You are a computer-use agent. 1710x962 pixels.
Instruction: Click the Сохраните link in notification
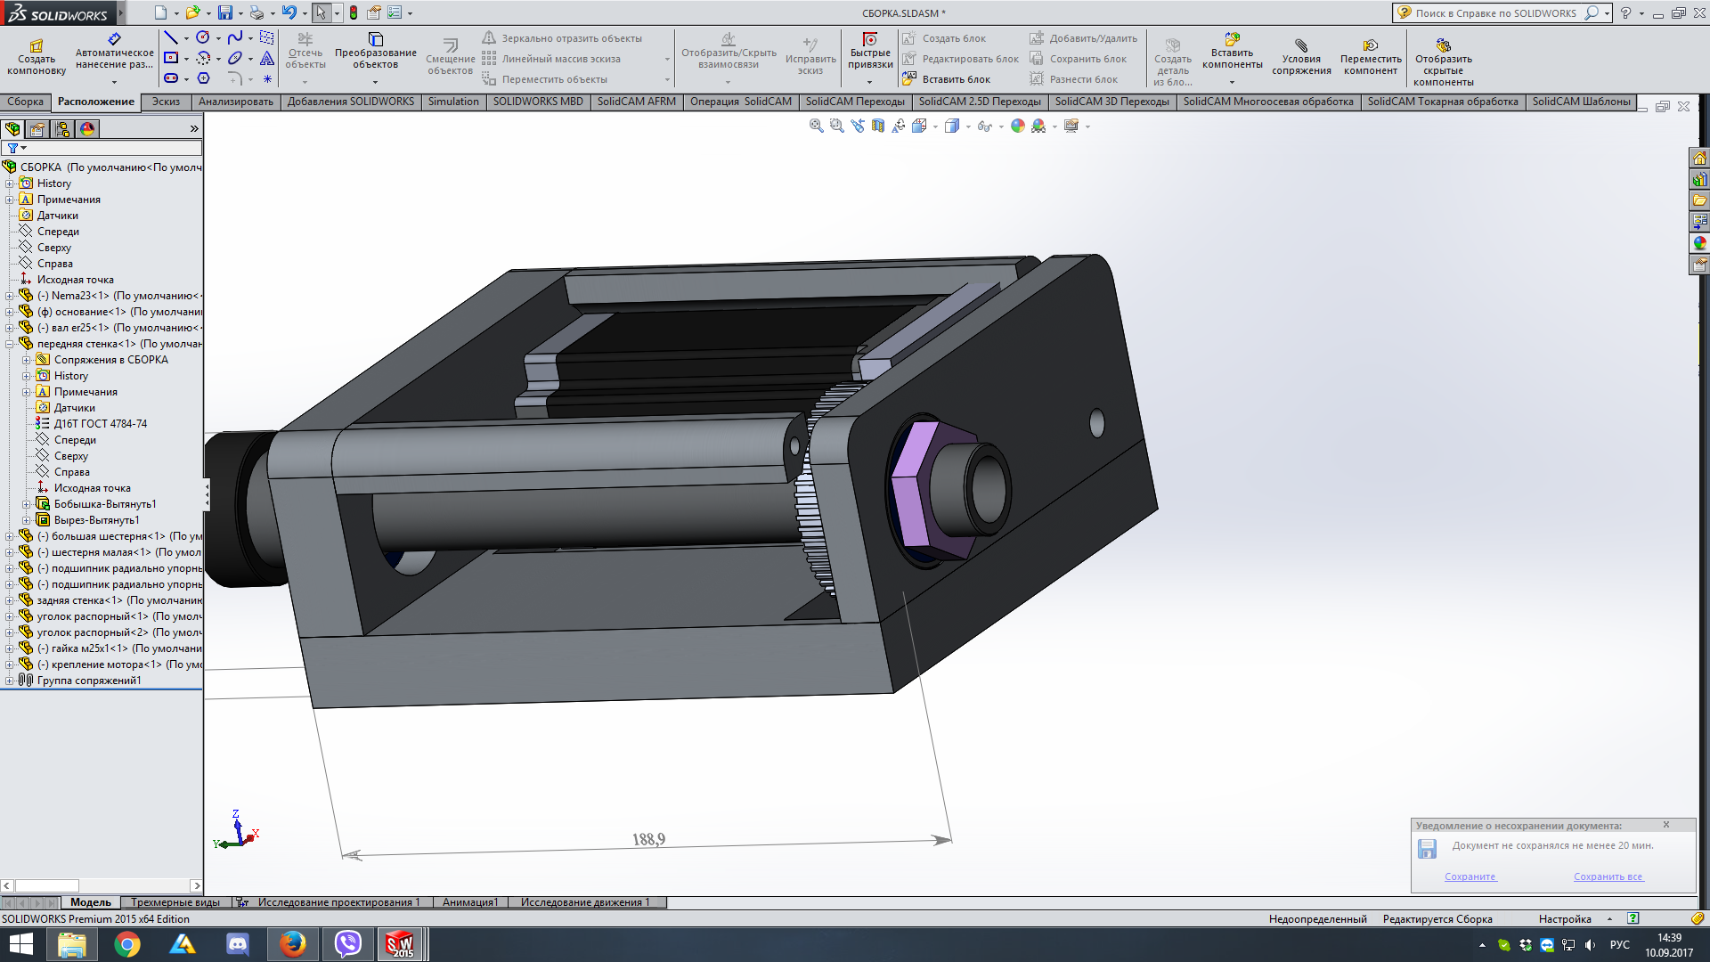(1470, 876)
